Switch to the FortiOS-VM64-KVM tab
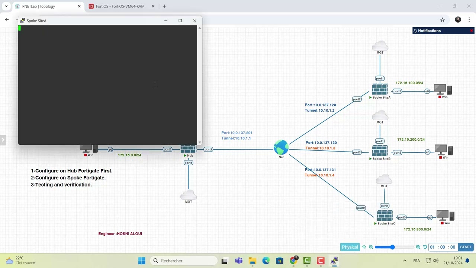The image size is (476, 268). pyautogui.click(x=122, y=6)
